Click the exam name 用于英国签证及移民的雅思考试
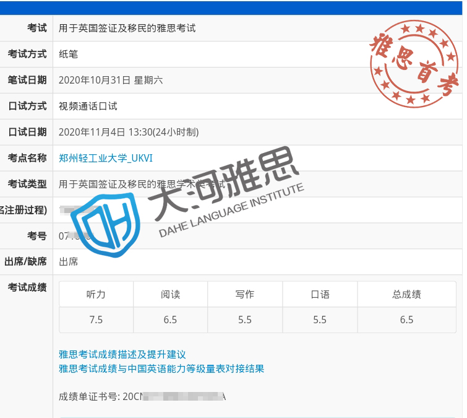This screenshot has height=418, width=467. [x=127, y=28]
